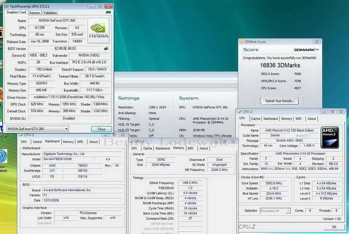Open the Cache tab in the CPU-Z motherboard window
Viewport: 349px width, 234px height.
pos(37,142)
